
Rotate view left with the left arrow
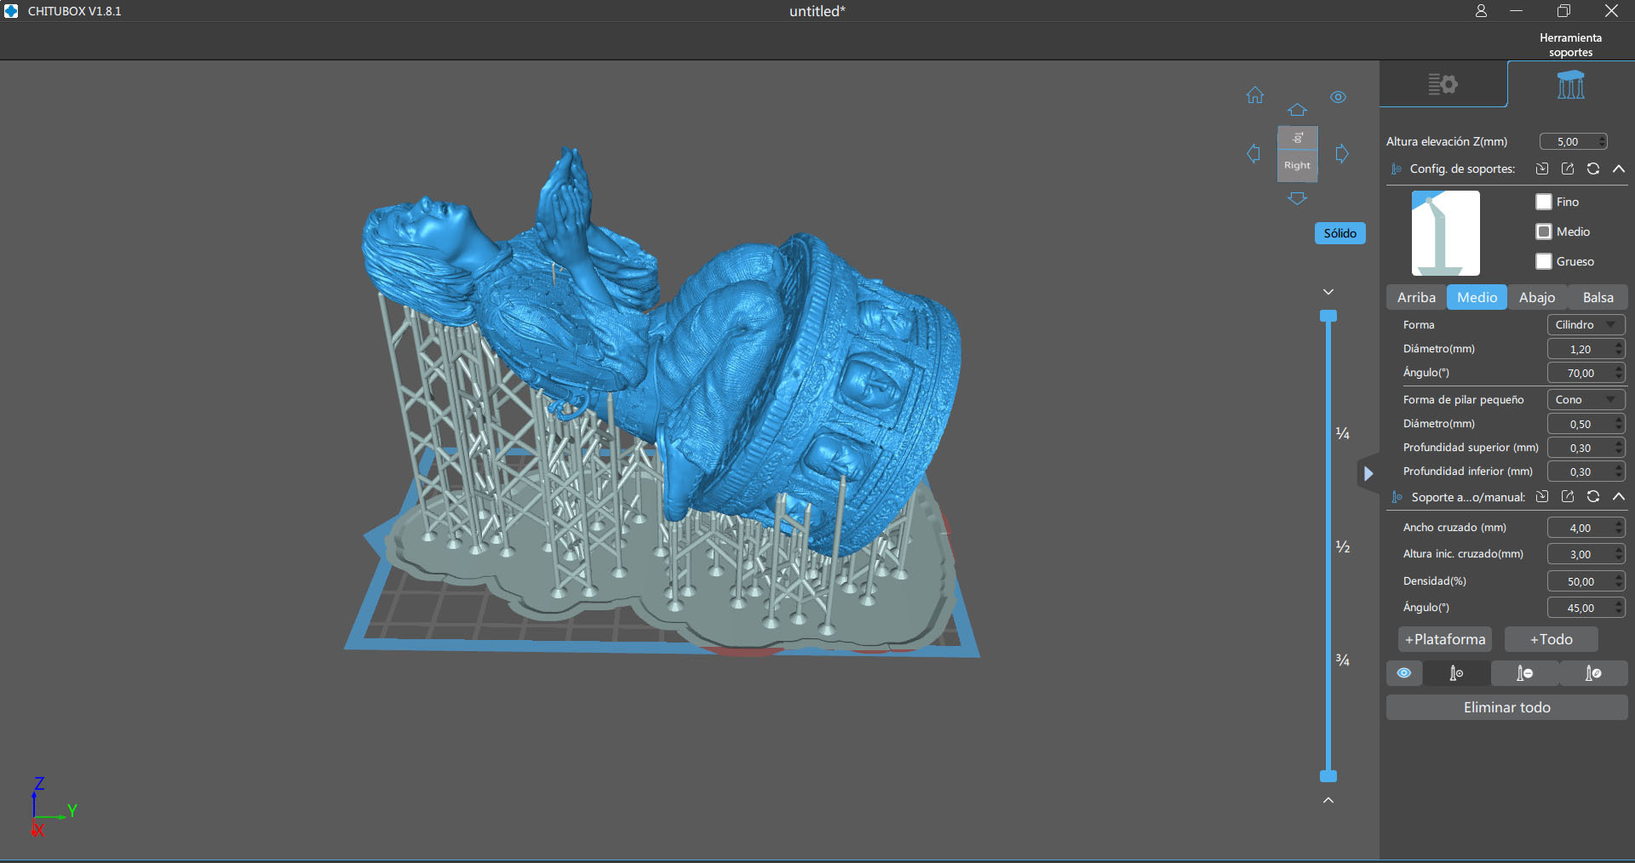tap(1253, 154)
